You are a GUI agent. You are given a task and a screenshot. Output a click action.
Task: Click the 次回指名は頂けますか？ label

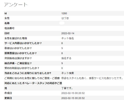(x=18, y=58)
